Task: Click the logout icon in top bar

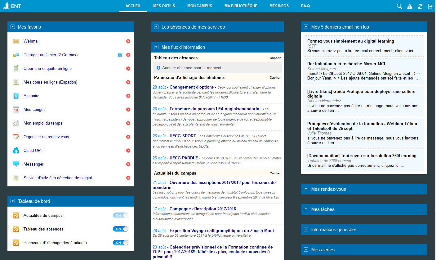Action: click(430, 6)
